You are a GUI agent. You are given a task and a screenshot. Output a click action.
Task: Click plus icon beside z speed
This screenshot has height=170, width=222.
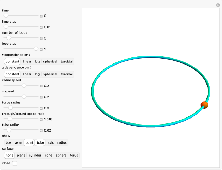[41, 97]
